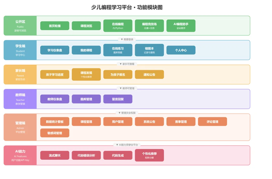Viewport: 272px width, 179px height.
Task: Click the 错题本 box
Action: (149, 50)
